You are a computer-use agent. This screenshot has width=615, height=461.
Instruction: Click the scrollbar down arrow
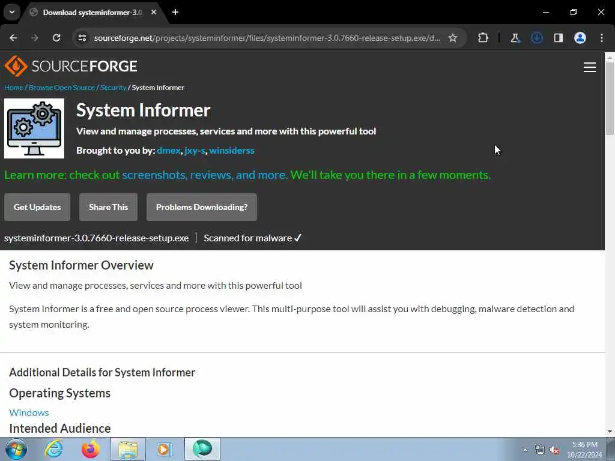coord(610,432)
